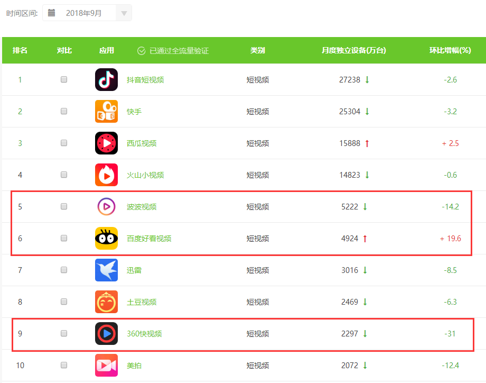486x383 pixels.
Task: Click the 360快视频 app icon
Action: click(x=106, y=334)
